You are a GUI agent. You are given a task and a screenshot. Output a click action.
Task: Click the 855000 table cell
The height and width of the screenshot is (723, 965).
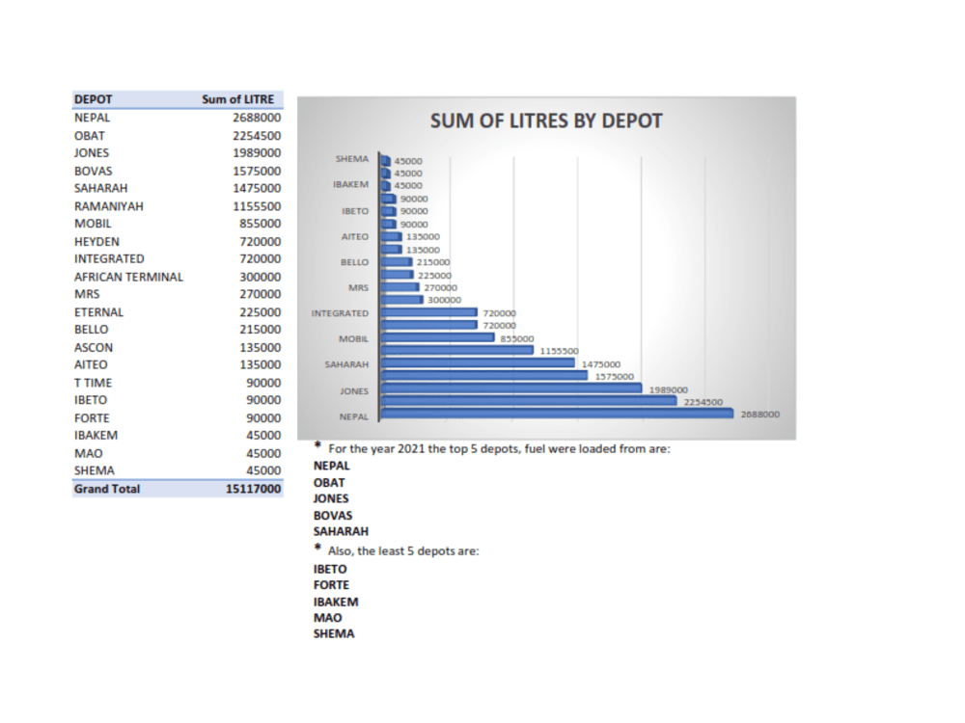[x=261, y=224]
